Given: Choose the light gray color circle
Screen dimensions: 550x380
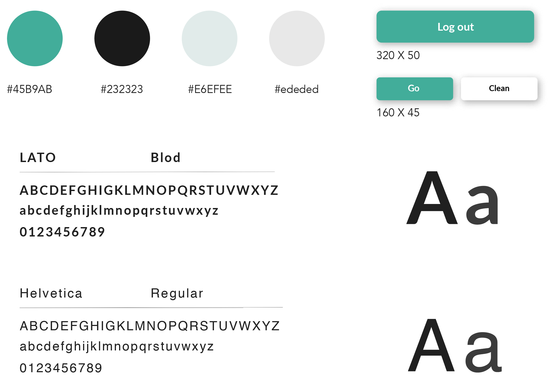Looking at the screenshot, I should click(297, 38).
